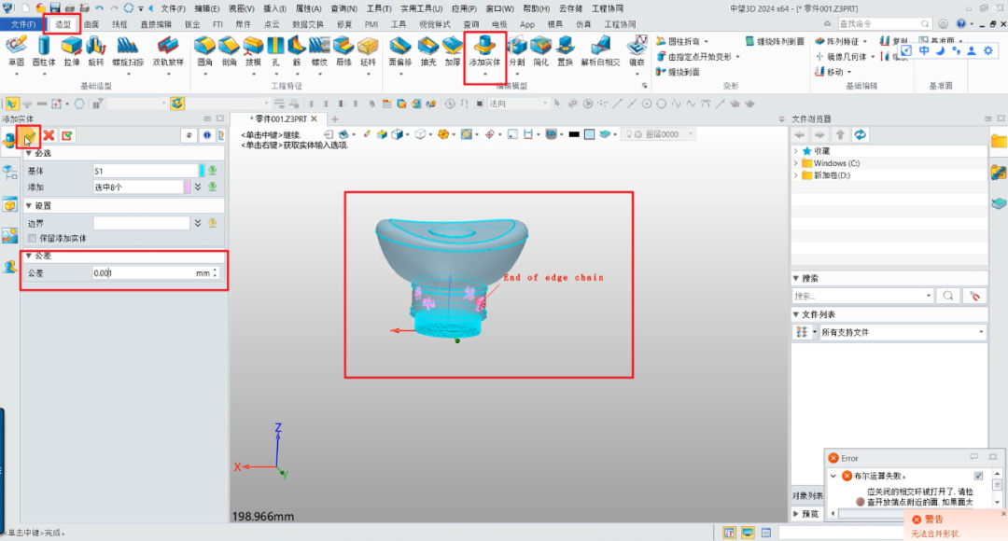This screenshot has height=541, width=1008.
Task: Click the pink color swatch beside 添加 field
Action: [187, 187]
